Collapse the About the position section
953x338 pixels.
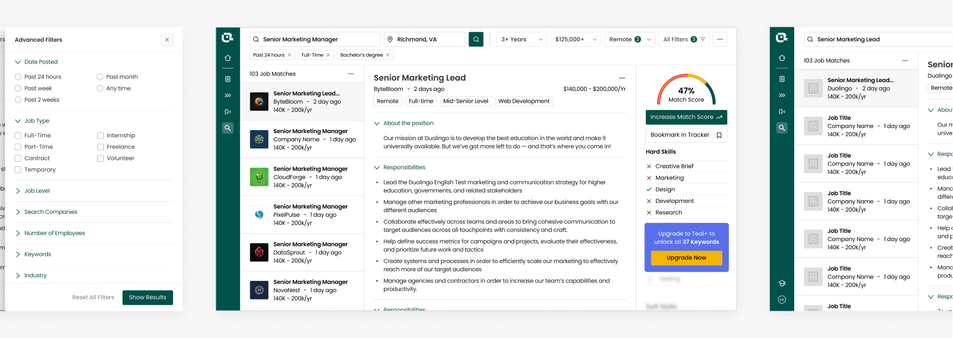377,123
